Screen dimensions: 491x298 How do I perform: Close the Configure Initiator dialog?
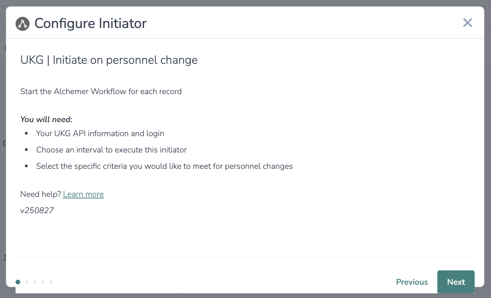pyautogui.click(x=467, y=23)
